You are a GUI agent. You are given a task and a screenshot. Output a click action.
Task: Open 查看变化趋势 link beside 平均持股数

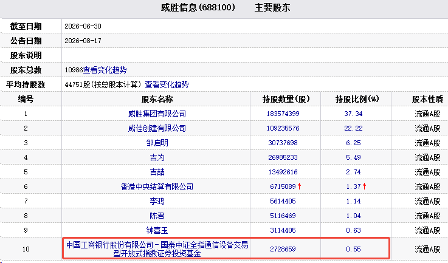point(167,84)
